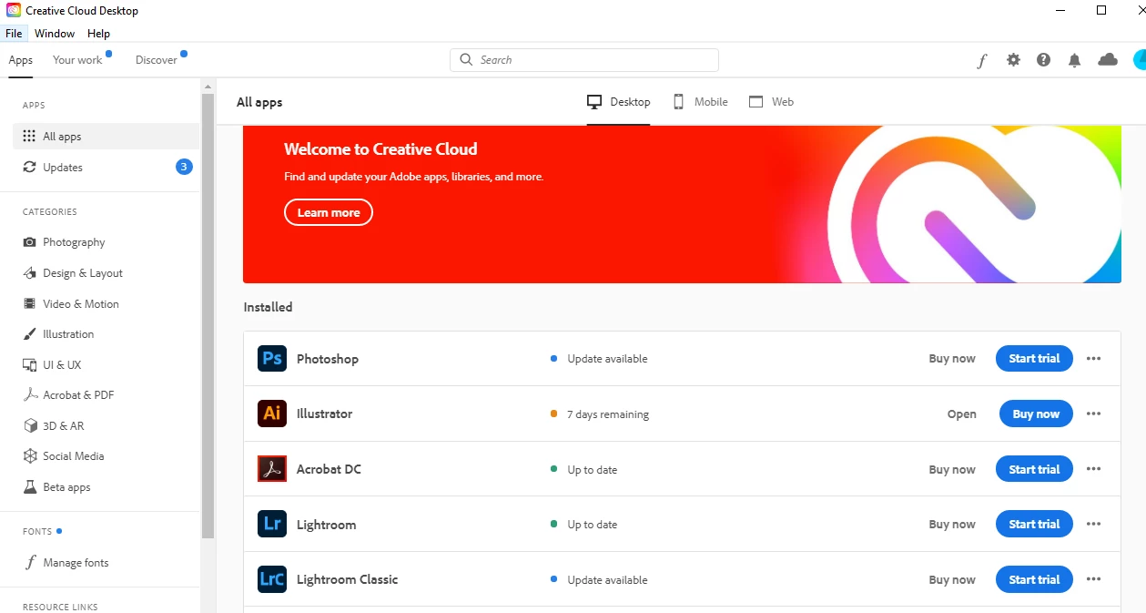The image size is (1146, 613).
Task: Click the Updates count badge showing 3
Action: tap(184, 167)
